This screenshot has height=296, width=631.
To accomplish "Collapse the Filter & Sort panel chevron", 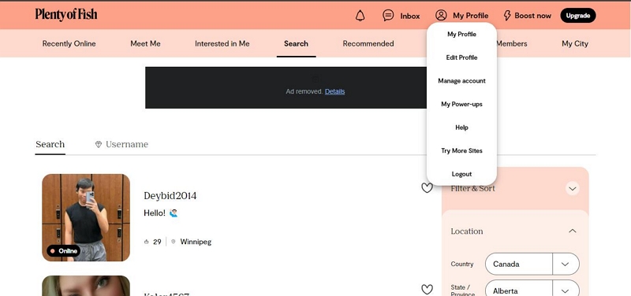I will (573, 188).
